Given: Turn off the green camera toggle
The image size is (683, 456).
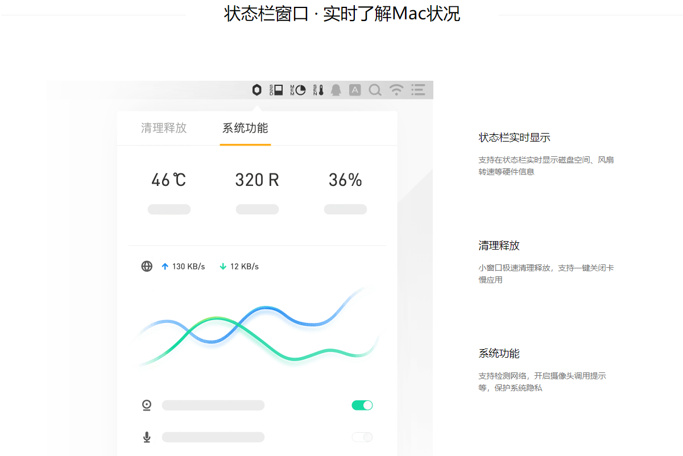Looking at the screenshot, I should (362, 405).
